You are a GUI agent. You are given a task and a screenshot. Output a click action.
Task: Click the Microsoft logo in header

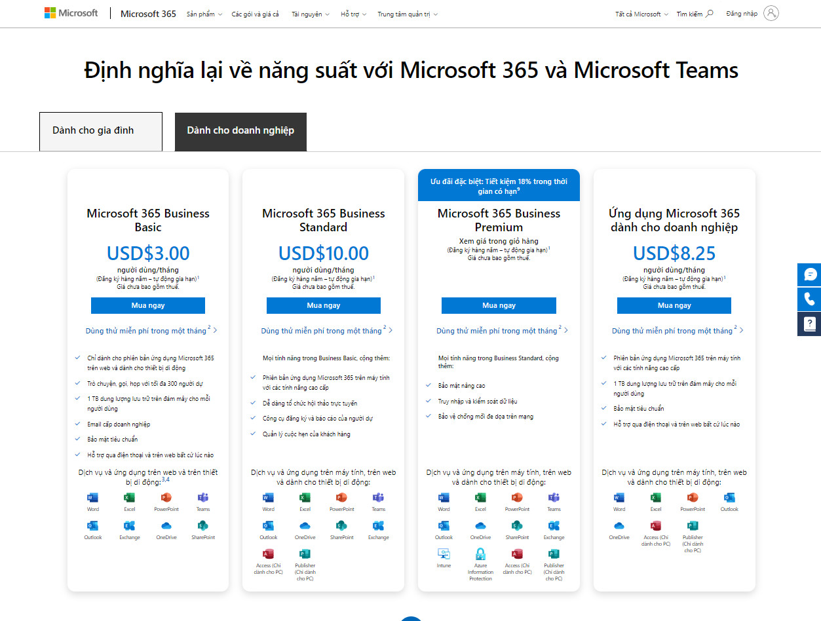point(71,13)
